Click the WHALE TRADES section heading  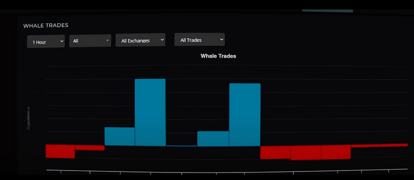point(46,26)
